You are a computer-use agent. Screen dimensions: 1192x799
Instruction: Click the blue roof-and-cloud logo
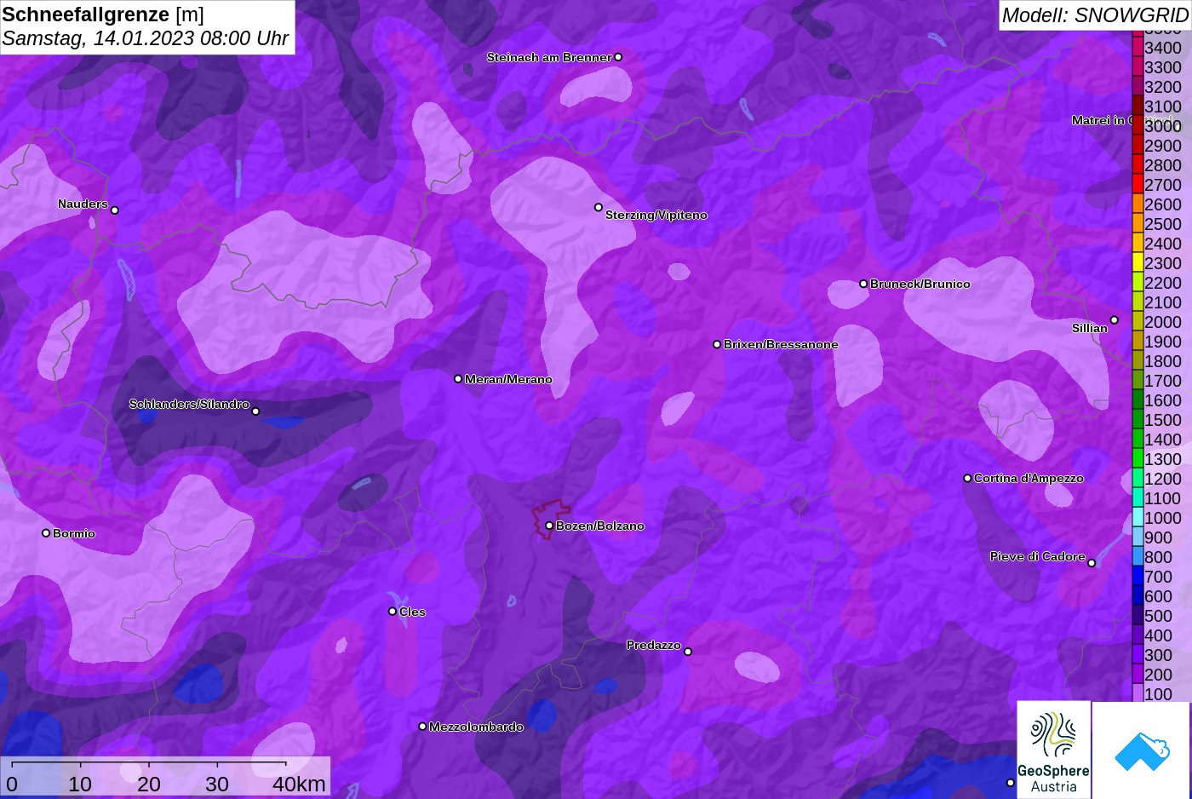coord(1142,750)
